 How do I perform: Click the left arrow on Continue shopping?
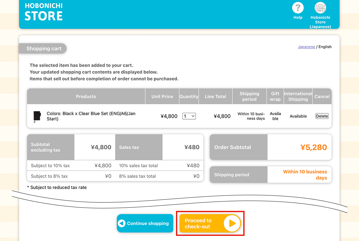(122, 223)
